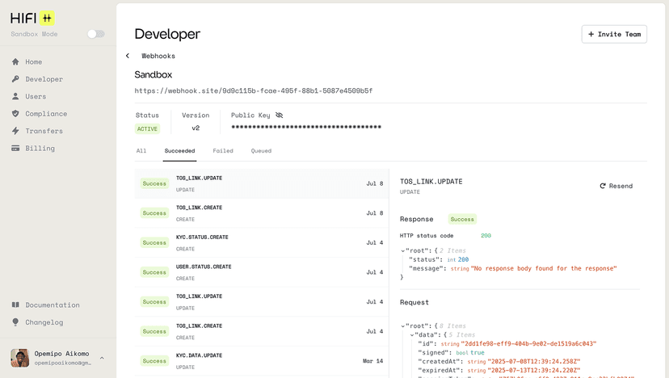Click Opemipo Aikomo's profile avatar

[x=19, y=358]
